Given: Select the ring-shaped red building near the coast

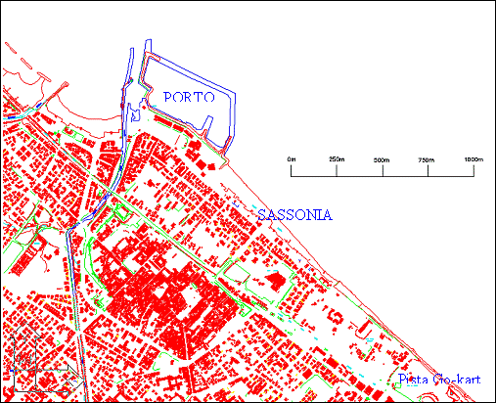Looking at the screenshot, I should [x=337, y=317].
